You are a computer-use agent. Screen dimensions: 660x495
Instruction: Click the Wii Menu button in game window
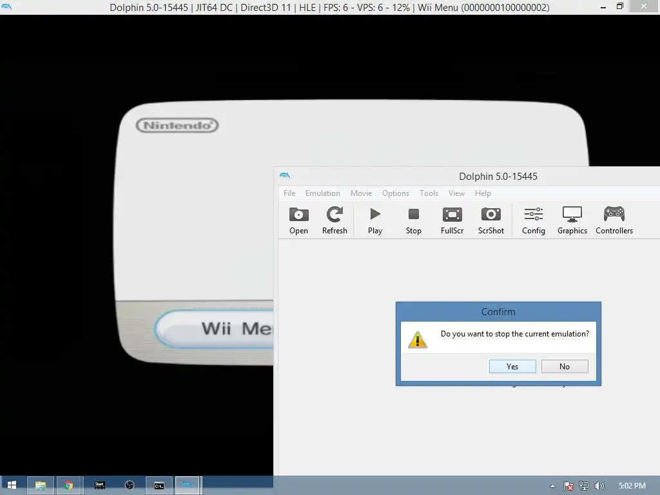point(215,329)
